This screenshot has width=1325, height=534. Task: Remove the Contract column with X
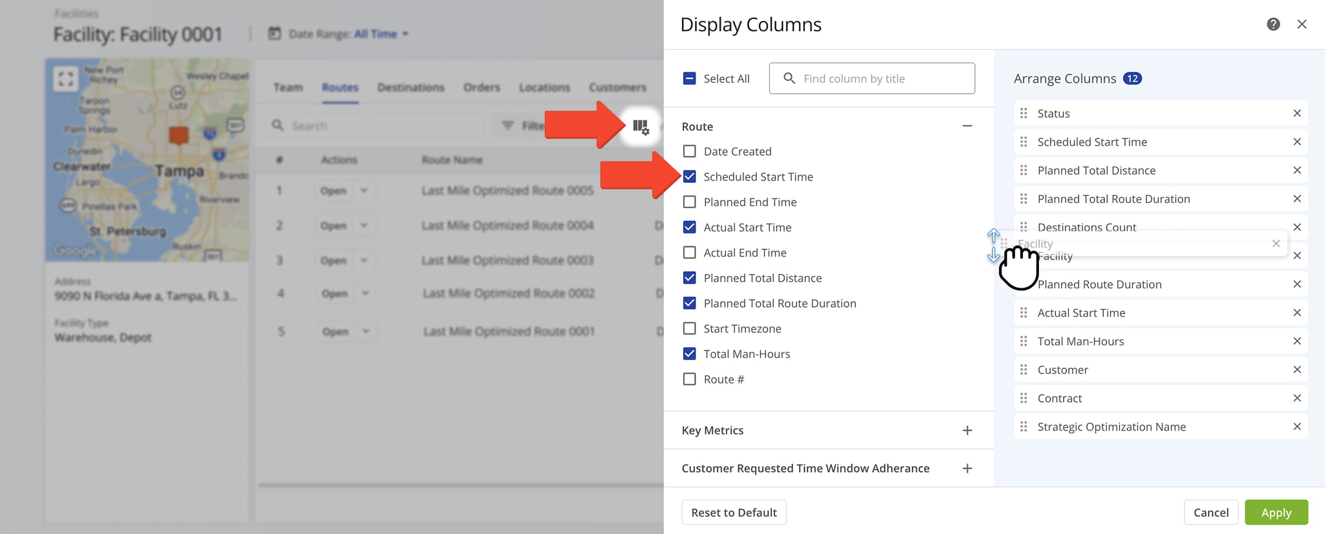pos(1297,398)
